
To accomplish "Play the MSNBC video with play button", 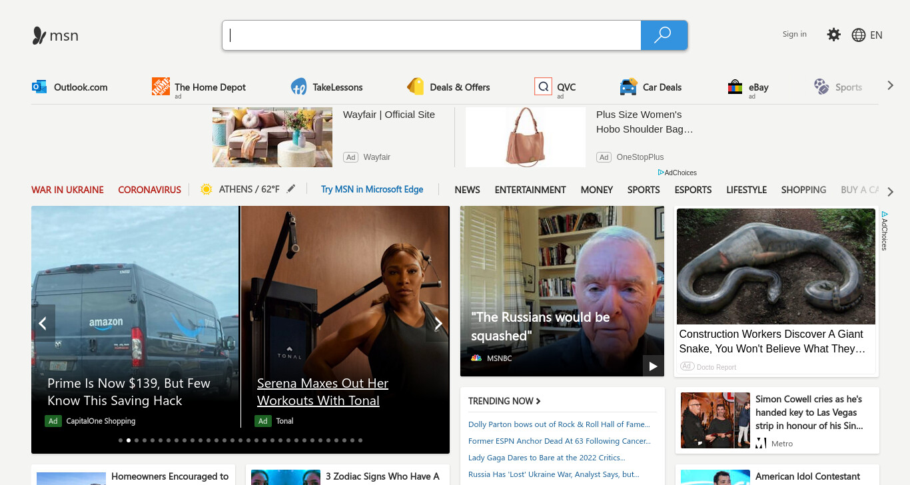I will point(653,366).
